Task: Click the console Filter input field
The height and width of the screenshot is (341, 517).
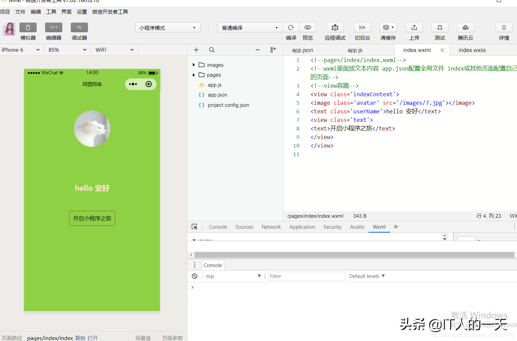Action: click(x=306, y=276)
